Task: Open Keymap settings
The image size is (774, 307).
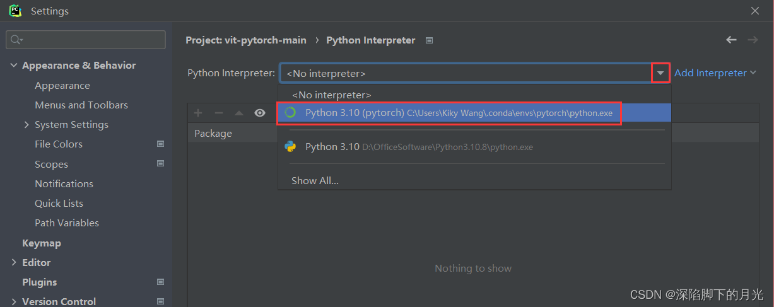Action: (x=42, y=243)
